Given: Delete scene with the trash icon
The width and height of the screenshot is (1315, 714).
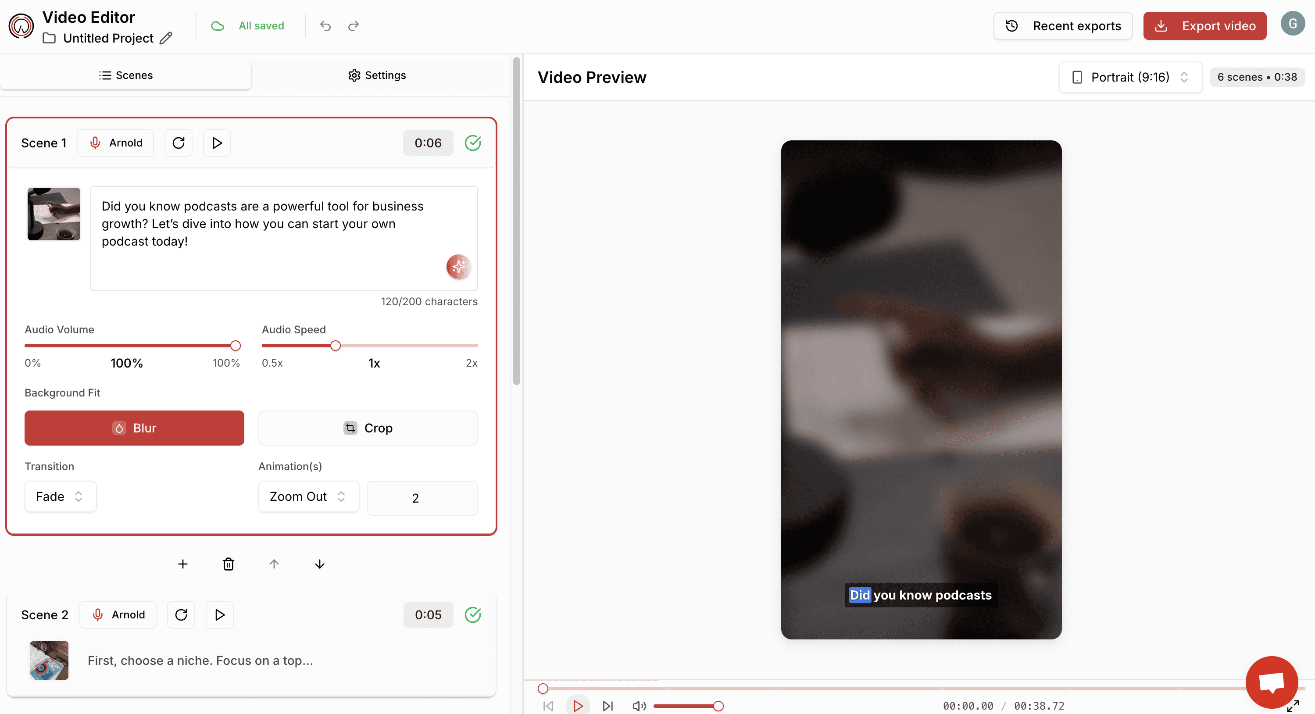Looking at the screenshot, I should [228, 564].
